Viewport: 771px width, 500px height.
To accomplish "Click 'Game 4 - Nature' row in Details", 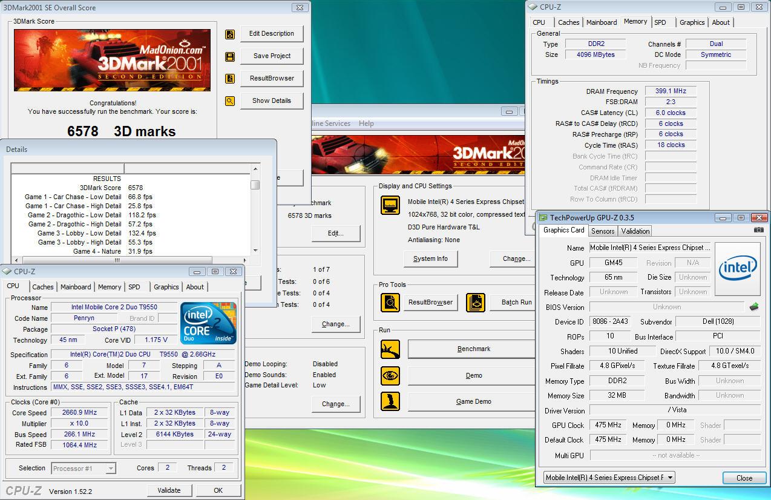I will click(x=130, y=251).
